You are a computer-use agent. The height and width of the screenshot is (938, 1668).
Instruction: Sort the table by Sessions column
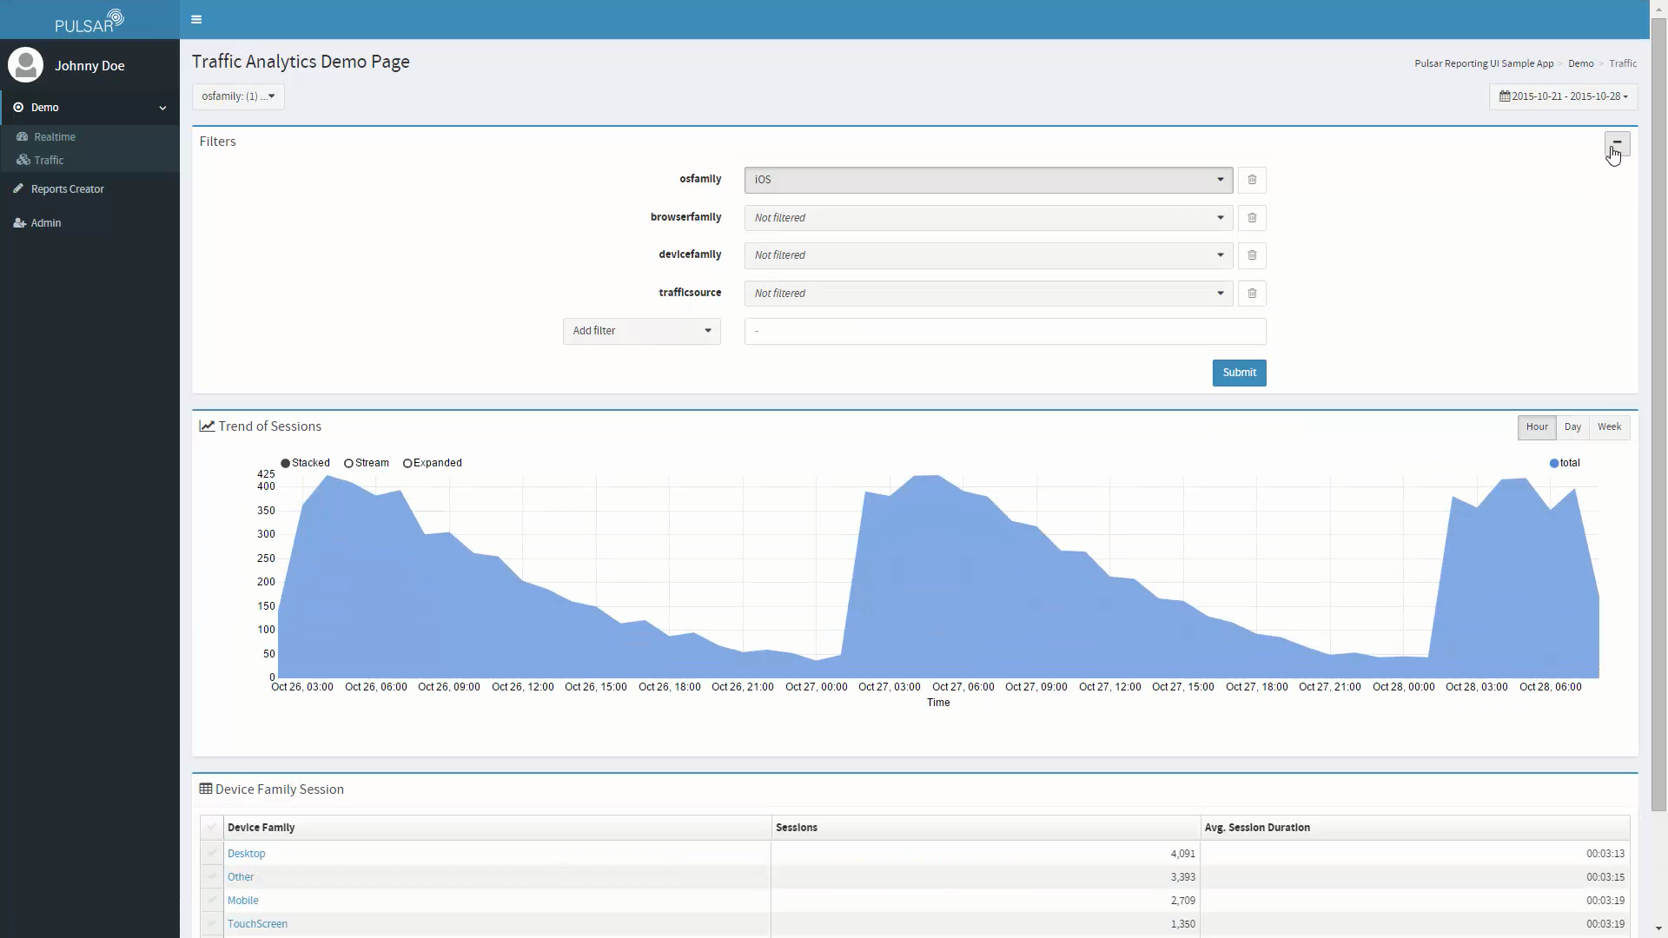click(x=985, y=828)
